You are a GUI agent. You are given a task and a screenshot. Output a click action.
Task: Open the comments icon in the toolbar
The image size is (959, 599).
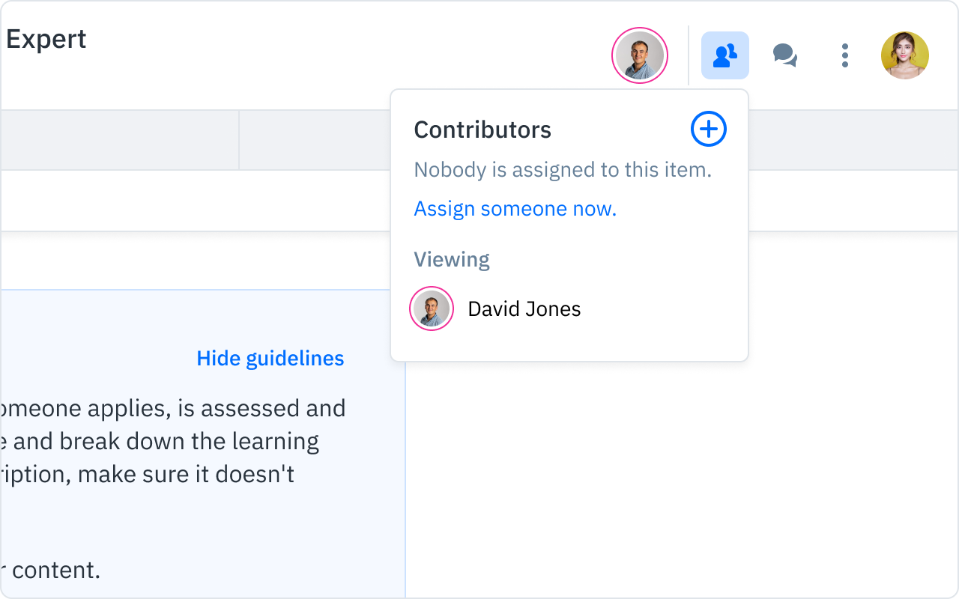[x=784, y=55]
